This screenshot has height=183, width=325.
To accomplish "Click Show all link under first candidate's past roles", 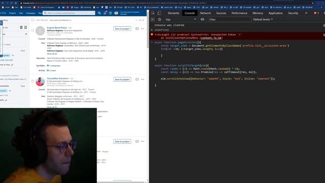I will tap(52, 54).
